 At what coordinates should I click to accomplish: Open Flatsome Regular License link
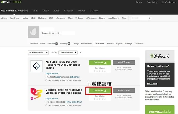click(x=52, y=73)
